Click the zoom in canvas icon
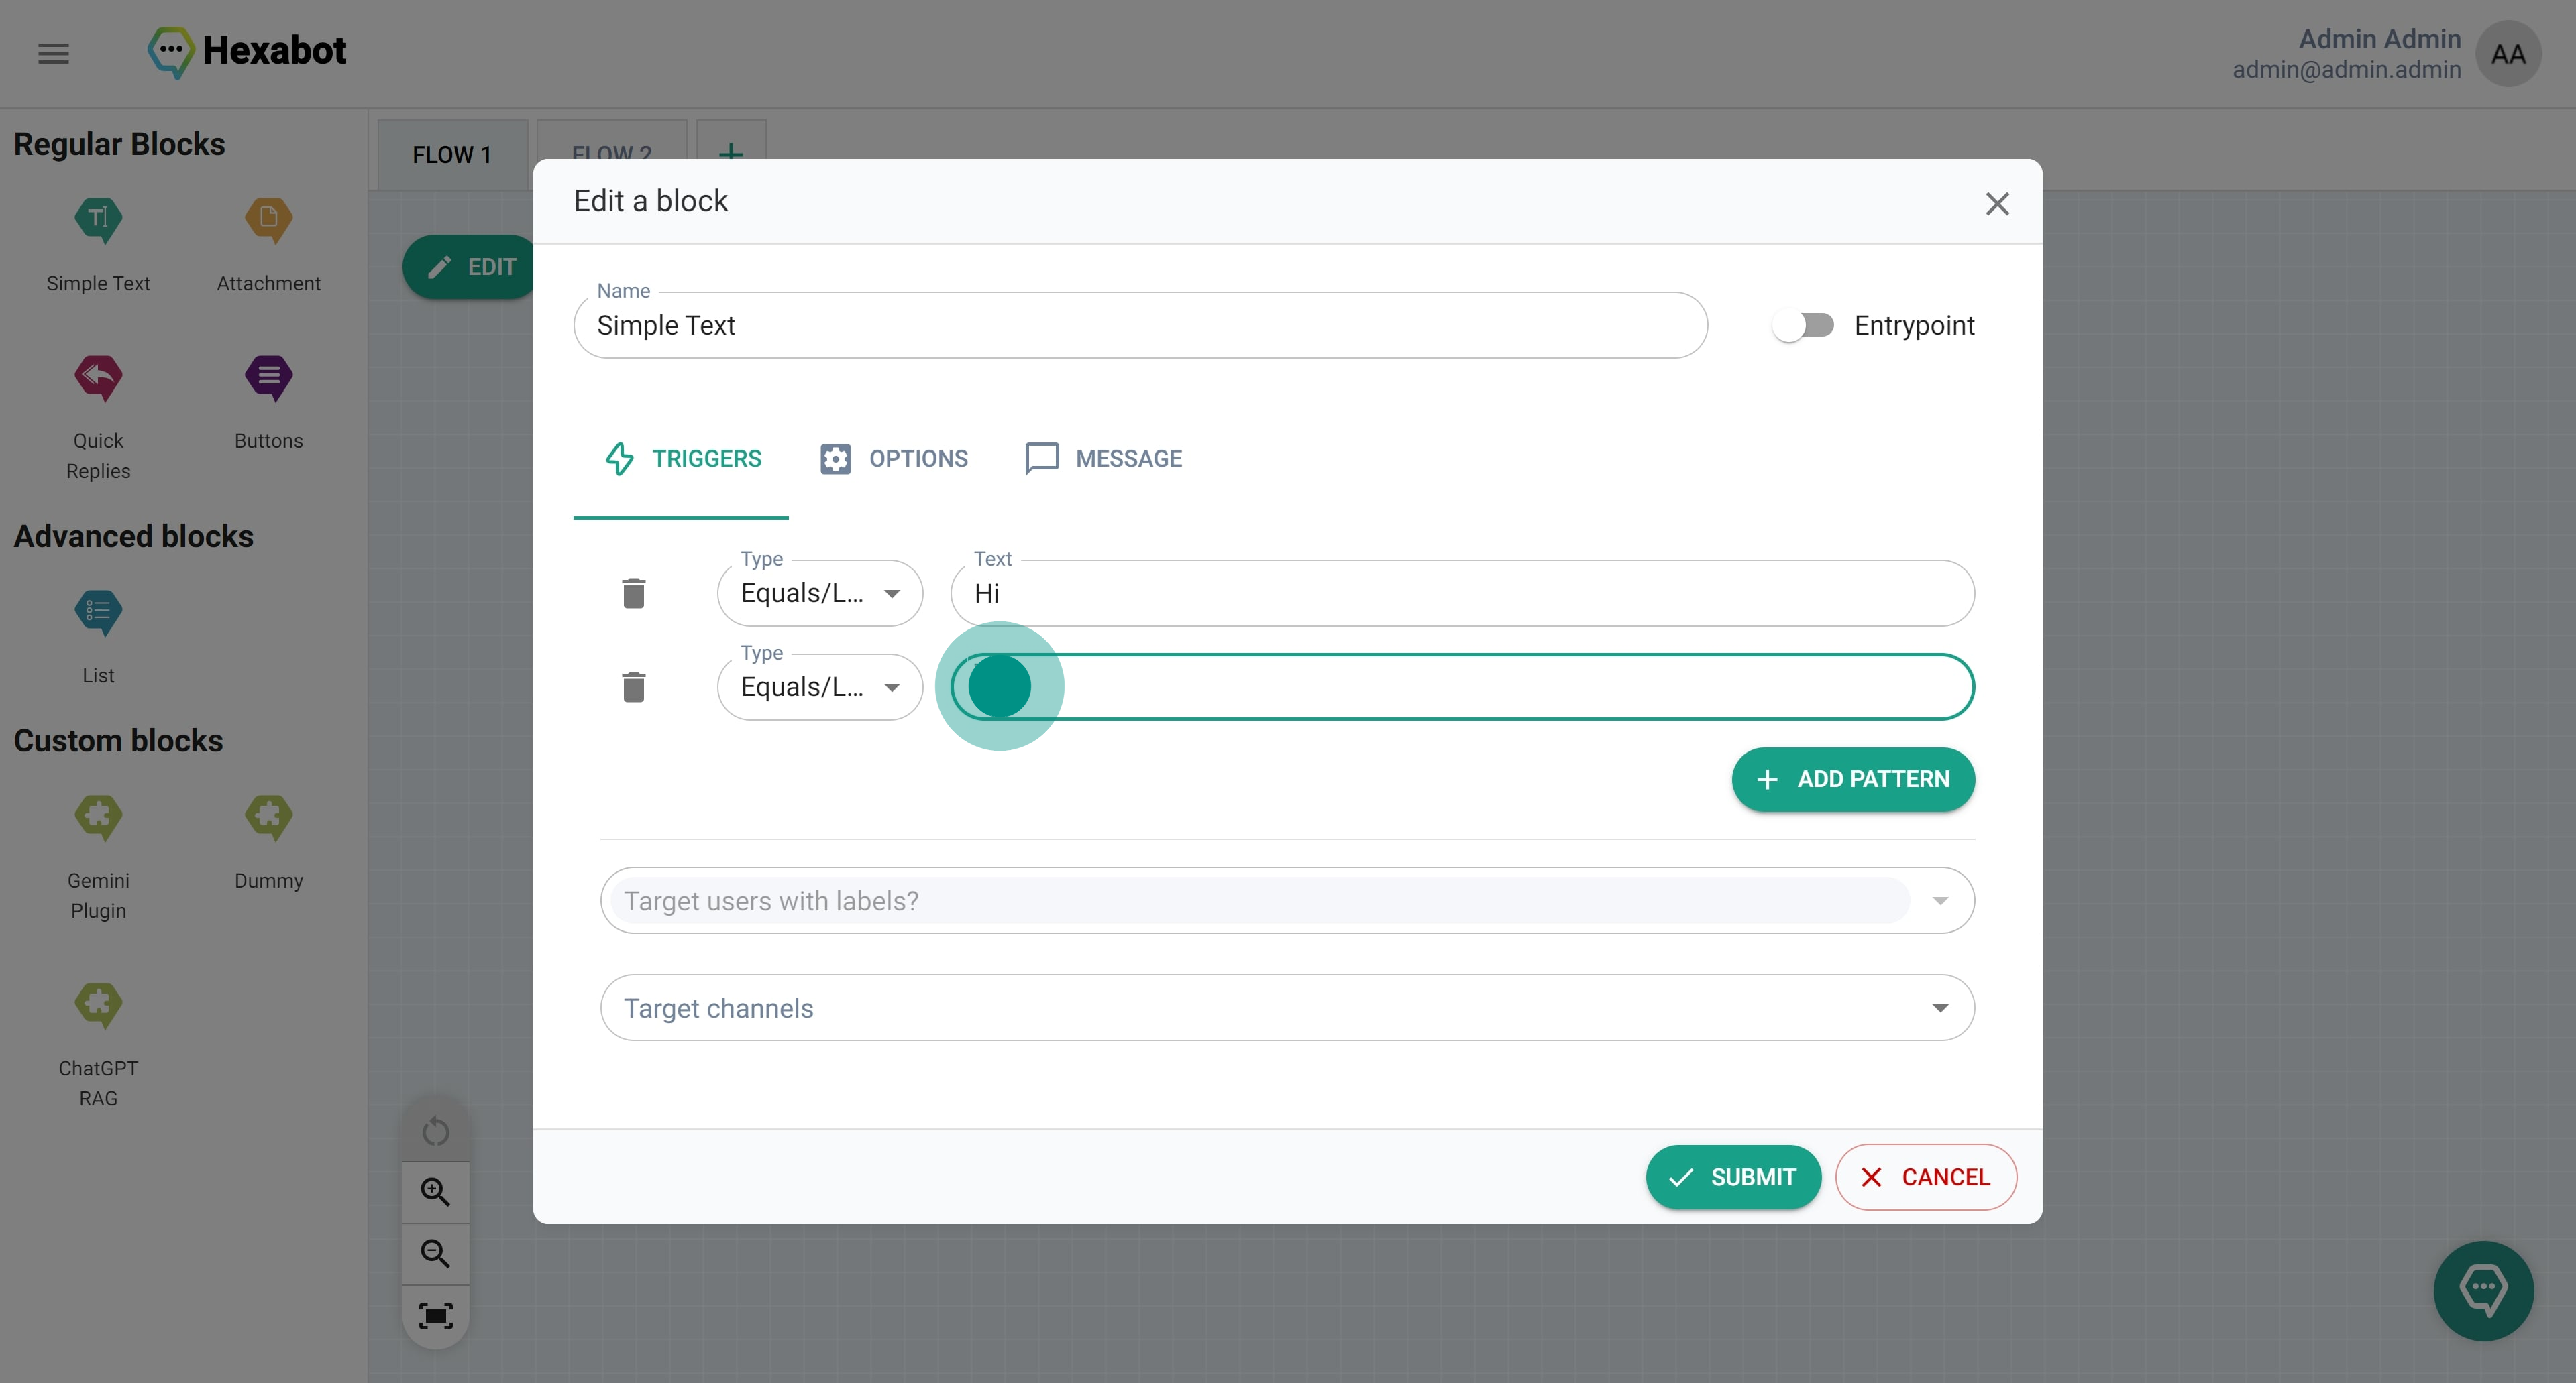2576x1383 pixels. pos(435,1191)
